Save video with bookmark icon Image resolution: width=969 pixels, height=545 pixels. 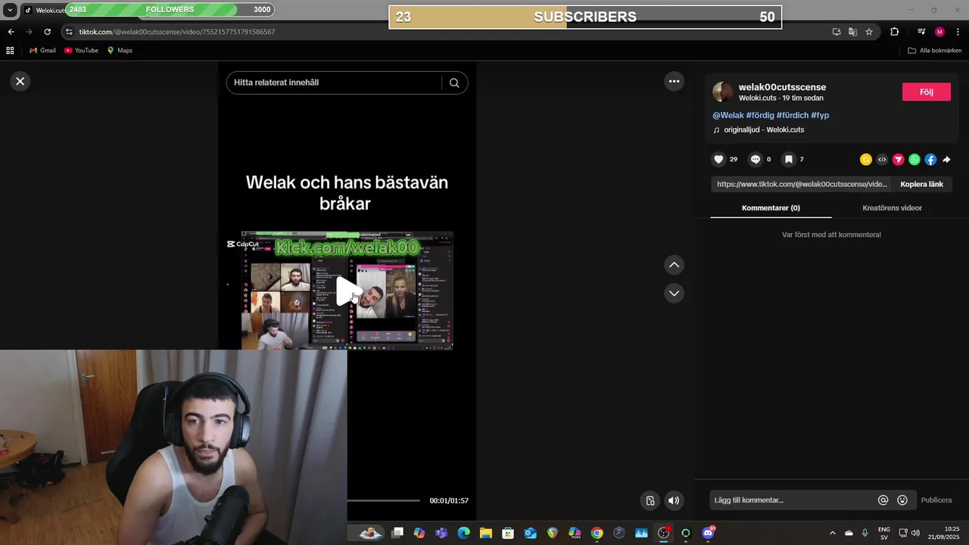[x=788, y=159]
